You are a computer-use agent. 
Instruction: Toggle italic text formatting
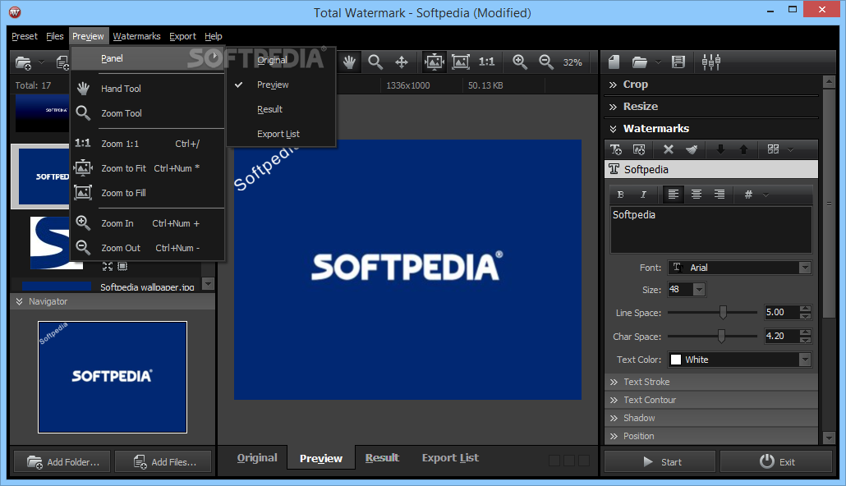point(643,195)
